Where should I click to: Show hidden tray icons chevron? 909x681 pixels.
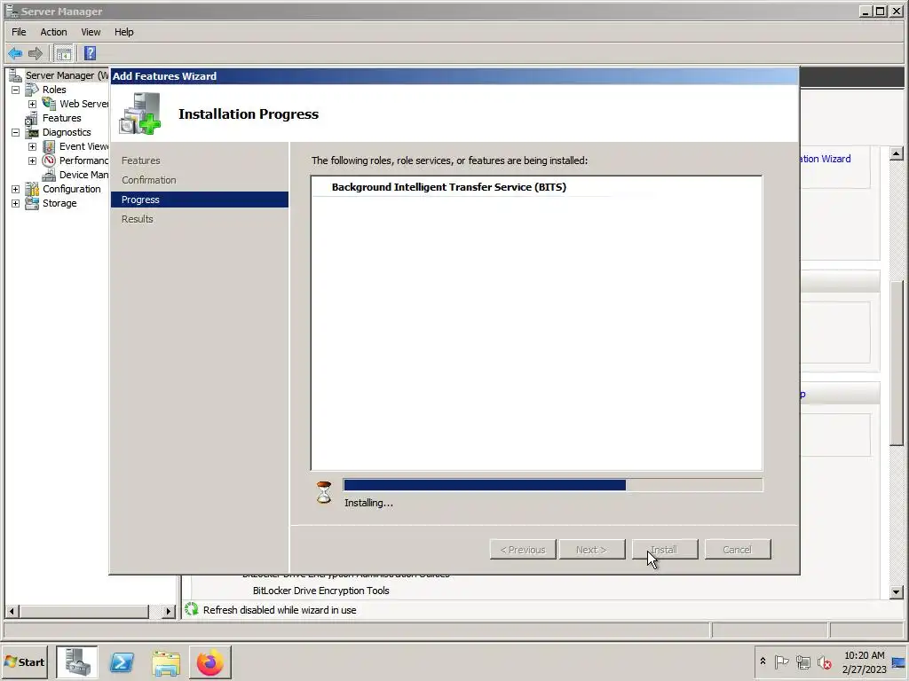pyautogui.click(x=763, y=661)
